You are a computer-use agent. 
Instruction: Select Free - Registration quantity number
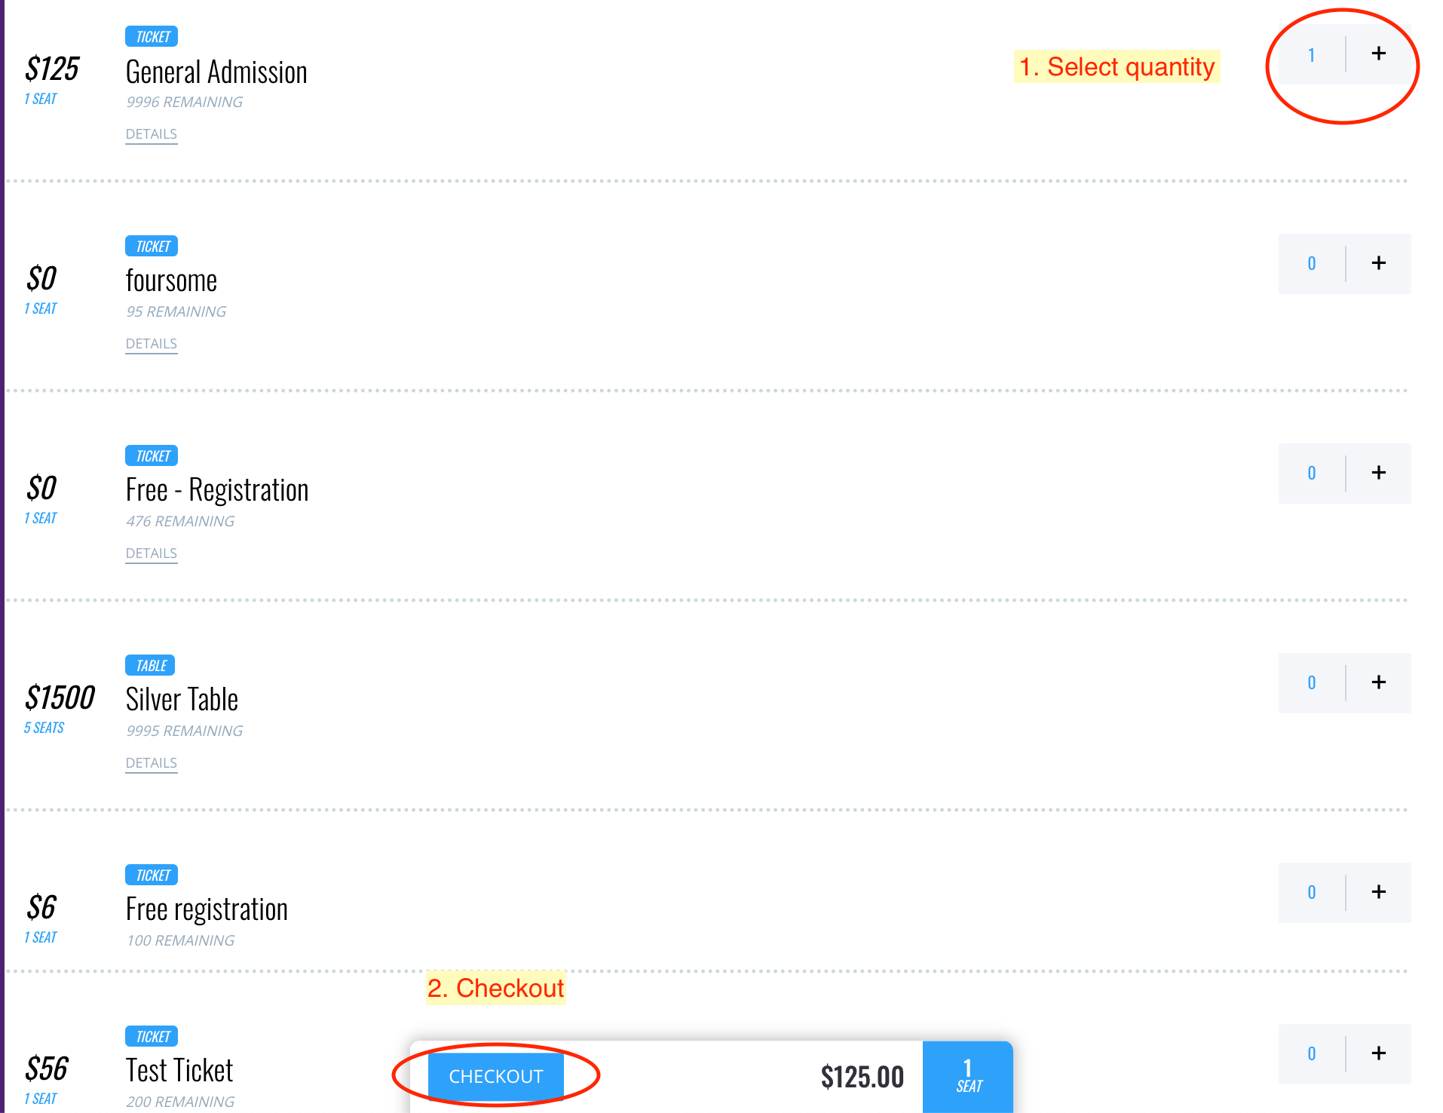tap(1312, 473)
